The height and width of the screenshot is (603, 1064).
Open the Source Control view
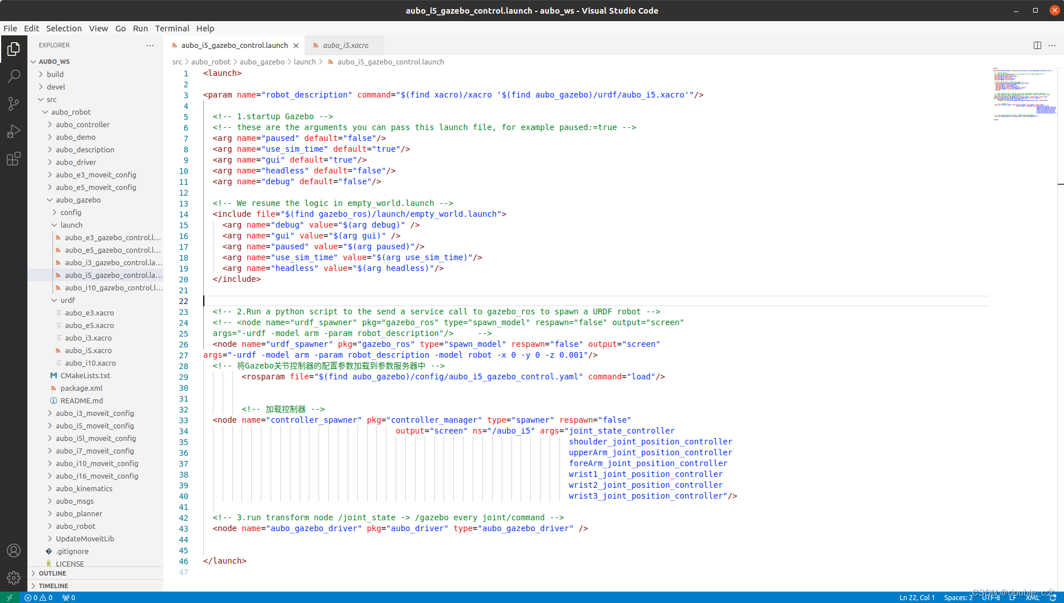click(14, 104)
